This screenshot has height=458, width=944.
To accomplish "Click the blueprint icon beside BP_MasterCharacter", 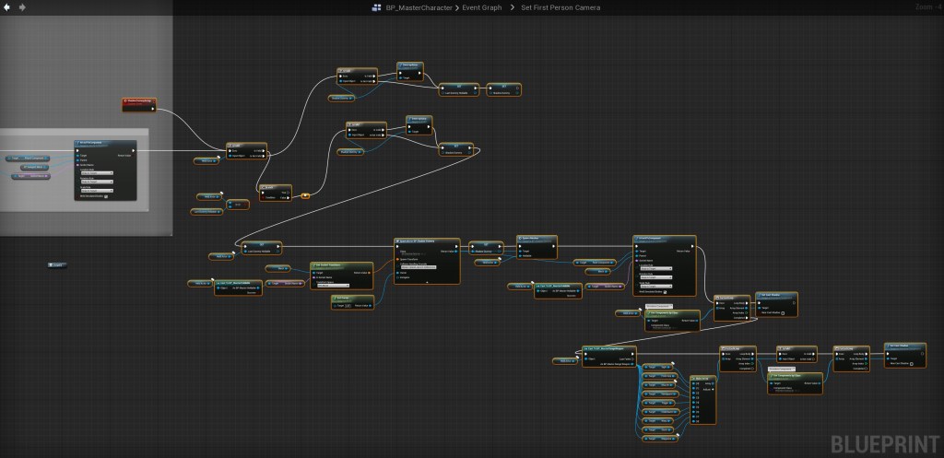I will pos(376,8).
